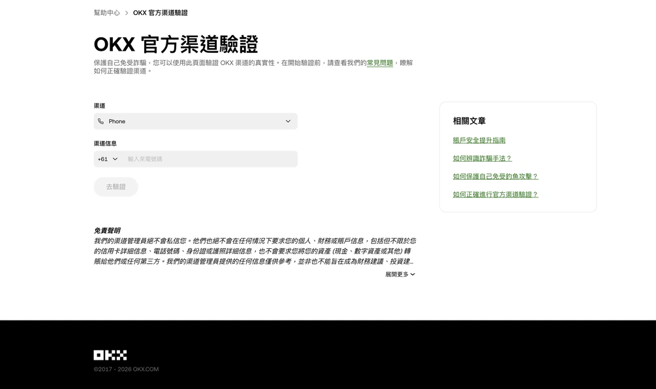Click the 渠道信息 label
The width and height of the screenshot is (656, 389).
tap(105, 143)
